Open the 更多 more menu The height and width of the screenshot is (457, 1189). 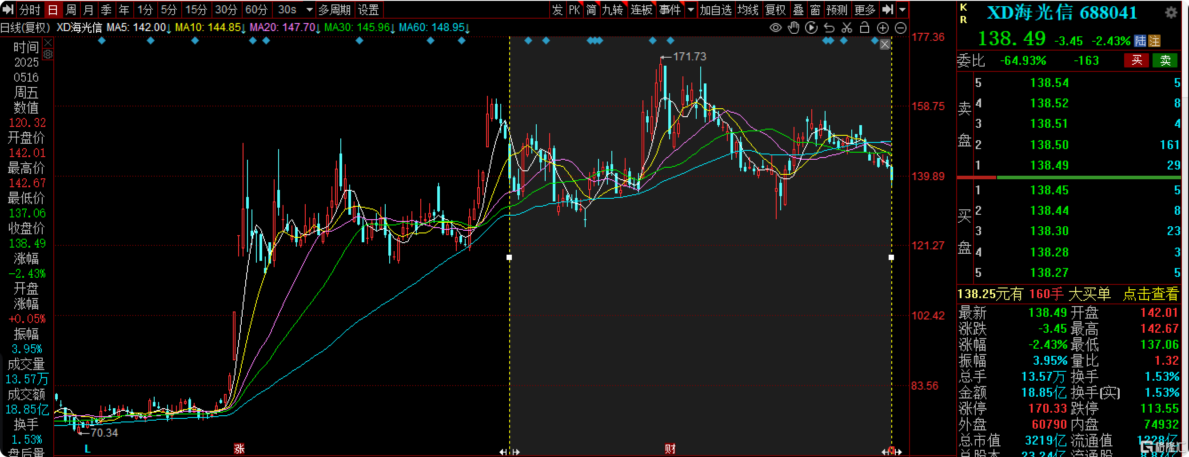865,10
